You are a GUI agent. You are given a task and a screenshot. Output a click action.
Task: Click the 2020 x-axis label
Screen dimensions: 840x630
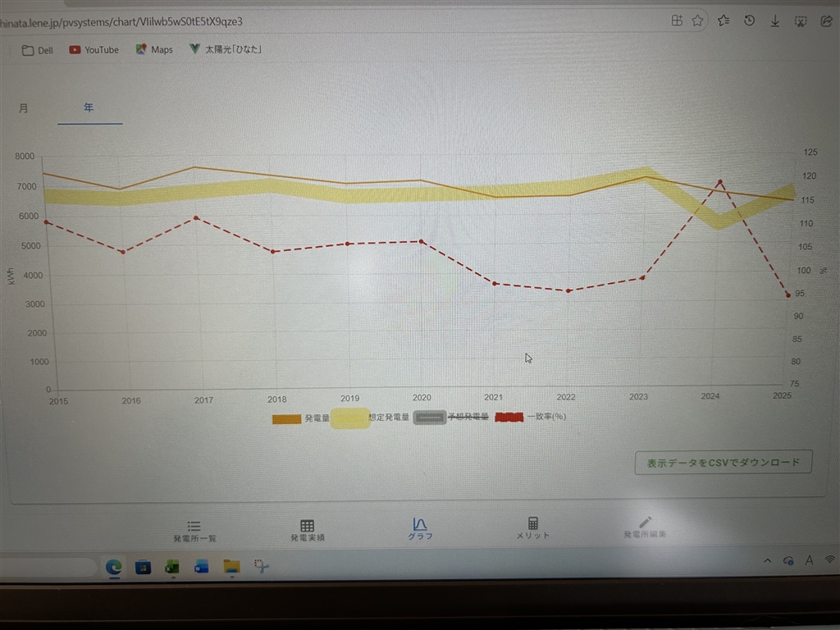422,398
